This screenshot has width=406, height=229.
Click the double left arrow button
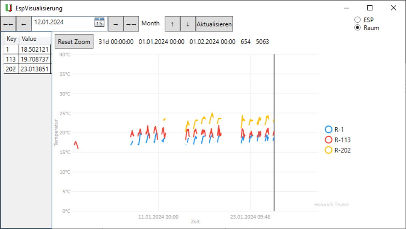8,24
